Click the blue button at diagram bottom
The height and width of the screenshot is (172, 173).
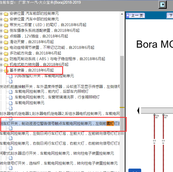[x=135, y=170]
